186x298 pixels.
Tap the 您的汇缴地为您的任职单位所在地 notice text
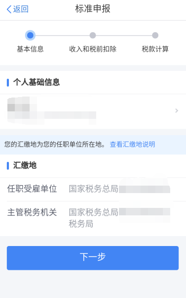(x=55, y=145)
